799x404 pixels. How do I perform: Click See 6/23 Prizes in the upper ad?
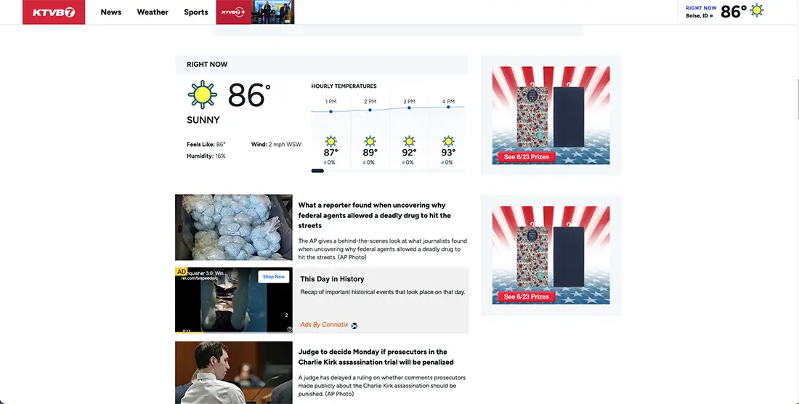[x=527, y=157]
